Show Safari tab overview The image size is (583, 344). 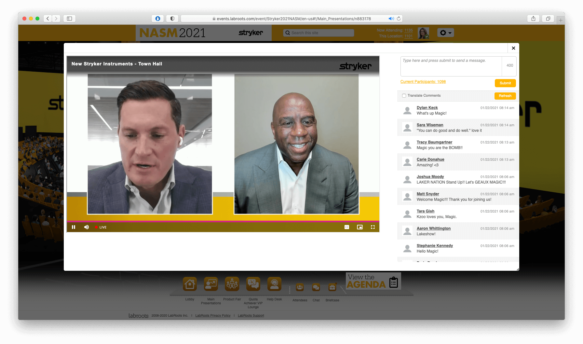(x=548, y=19)
